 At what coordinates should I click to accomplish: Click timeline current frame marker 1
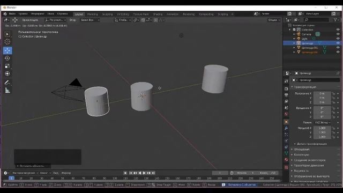click(x=11, y=178)
